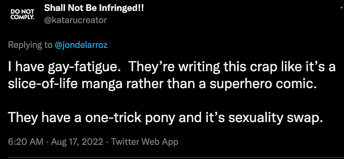Click the 'Replying to' label

click(x=30, y=45)
